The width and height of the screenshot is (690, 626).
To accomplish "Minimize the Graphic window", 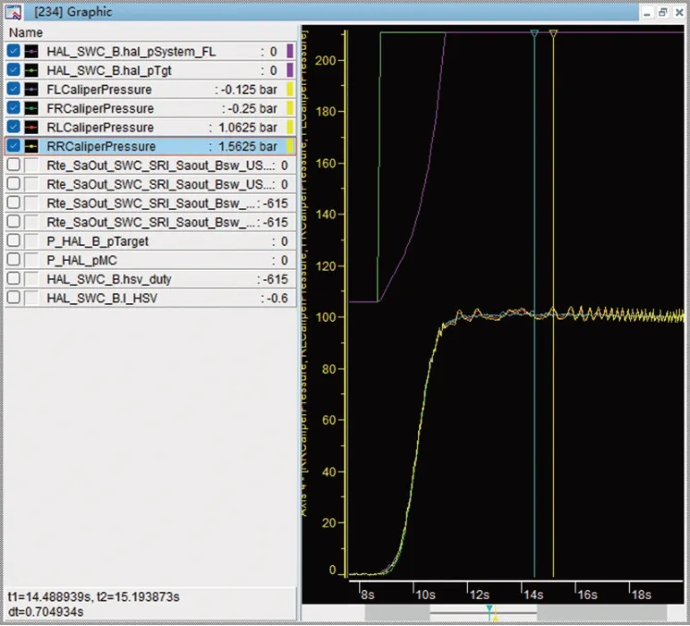I will (x=647, y=12).
